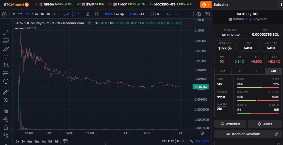
Task: Enter Full screen chart mode
Action: coord(155,14)
